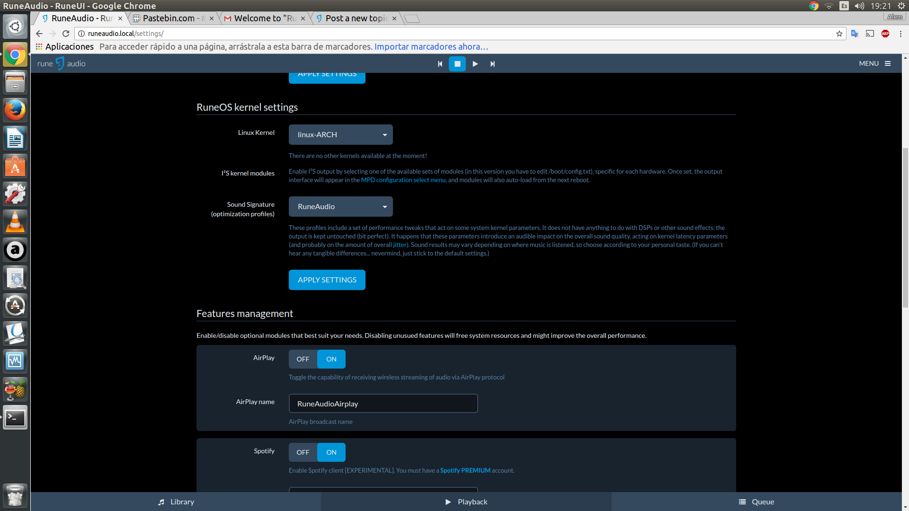The height and width of the screenshot is (511, 909).
Task: Close the Pastebin.com tab
Action: tap(212, 18)
